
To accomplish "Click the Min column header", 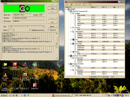I will pos(107,7).
